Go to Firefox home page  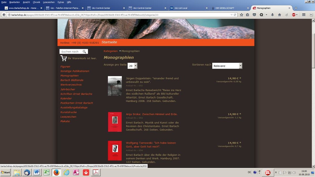[x=280, y=15]
